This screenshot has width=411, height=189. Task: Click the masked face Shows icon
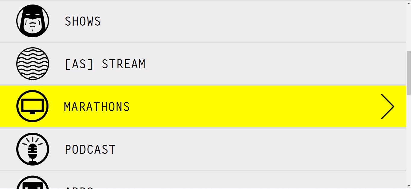click(x=33, y=21)
